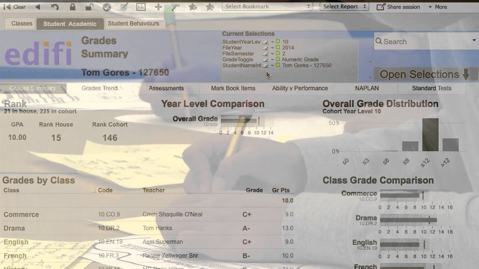Click green indicator next to Tom Gores
The height and width of the screenshot is (269, 479).
pyautogui.click(x=278, y=65)
